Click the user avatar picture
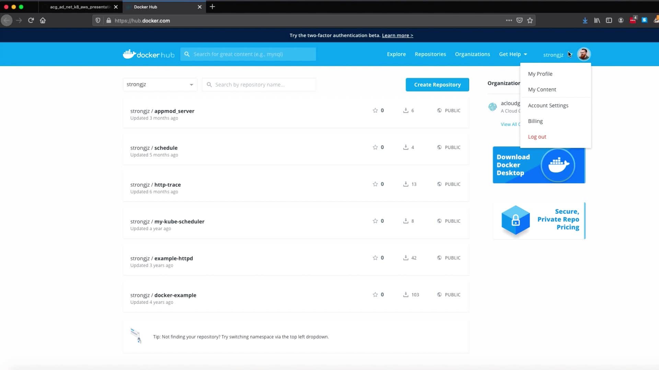659x370 pixels. (x=583, y=54)
